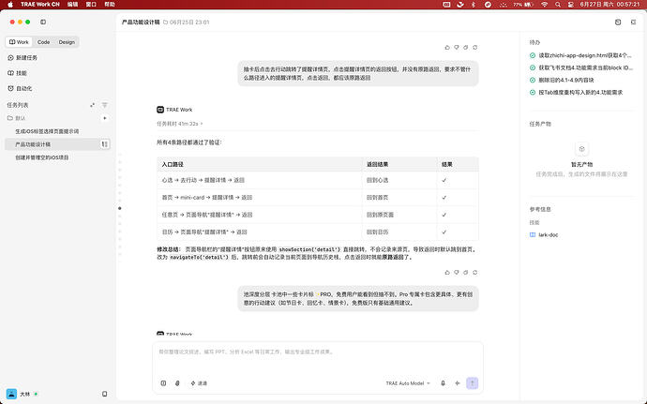Open the TRAE Work CN menu
Screen dimensions: 647x404
[x=40, y=4]
